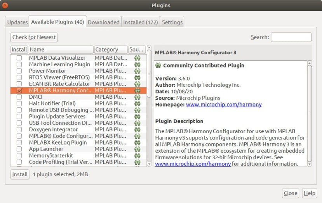Select the 'Plugin Update Services' row name
The height and width of the screenshot is (203, 322).
(x=57, y=117)
